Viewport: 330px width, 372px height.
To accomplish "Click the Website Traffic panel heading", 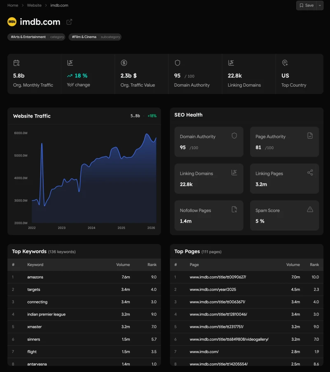I will click(x=32, y=116).
